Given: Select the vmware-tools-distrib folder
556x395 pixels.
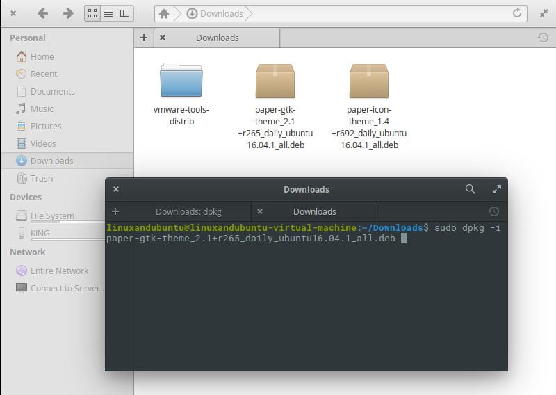Looking at the screenshot, I should [x=181, y=94].
